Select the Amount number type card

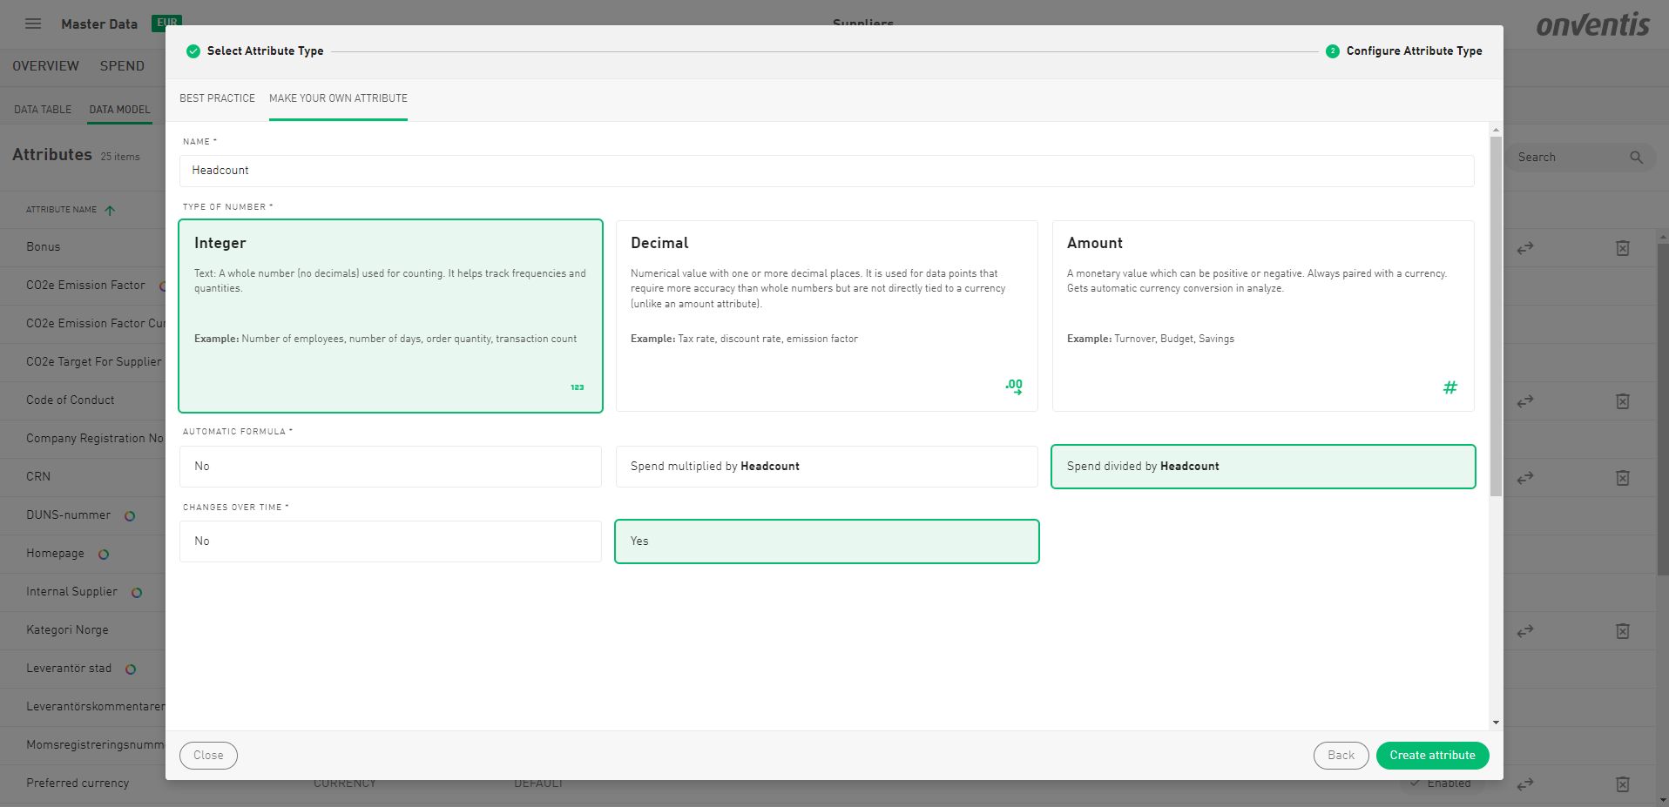coord(1262,315)
